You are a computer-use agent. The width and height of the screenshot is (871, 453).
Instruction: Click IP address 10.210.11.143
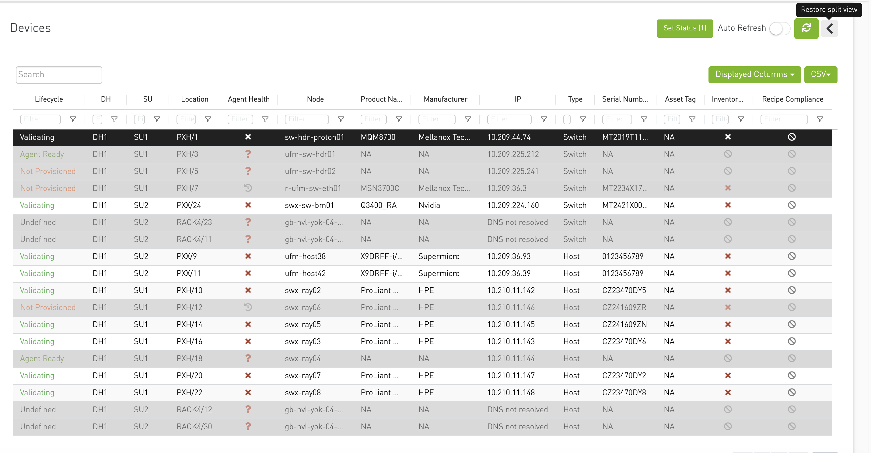tap(511, 341)
